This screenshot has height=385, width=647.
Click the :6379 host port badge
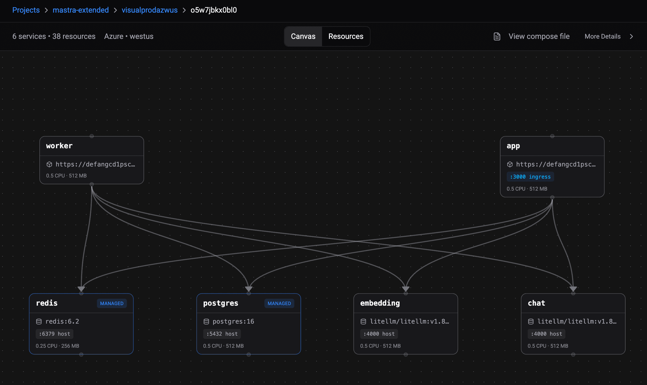[x=55, y=334]
